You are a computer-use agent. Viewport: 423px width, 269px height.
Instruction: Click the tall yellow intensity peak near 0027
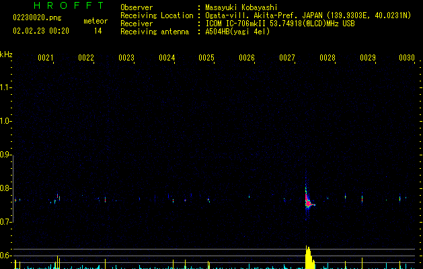pos(309,258)
